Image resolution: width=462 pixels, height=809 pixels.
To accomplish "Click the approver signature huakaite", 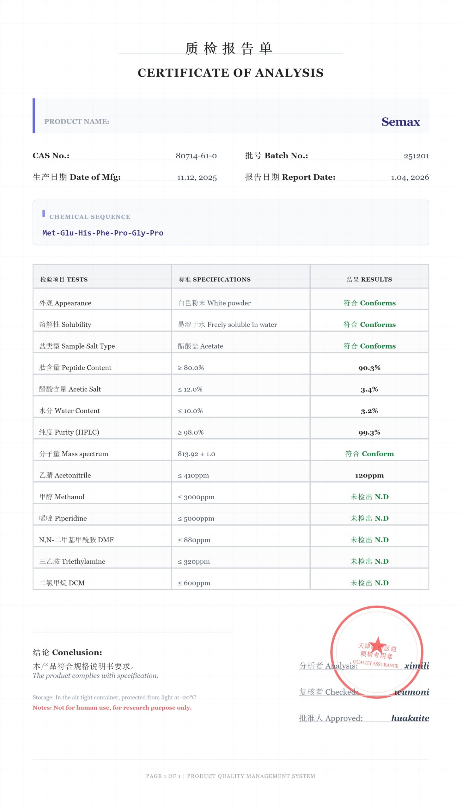I will pos(410,718).
